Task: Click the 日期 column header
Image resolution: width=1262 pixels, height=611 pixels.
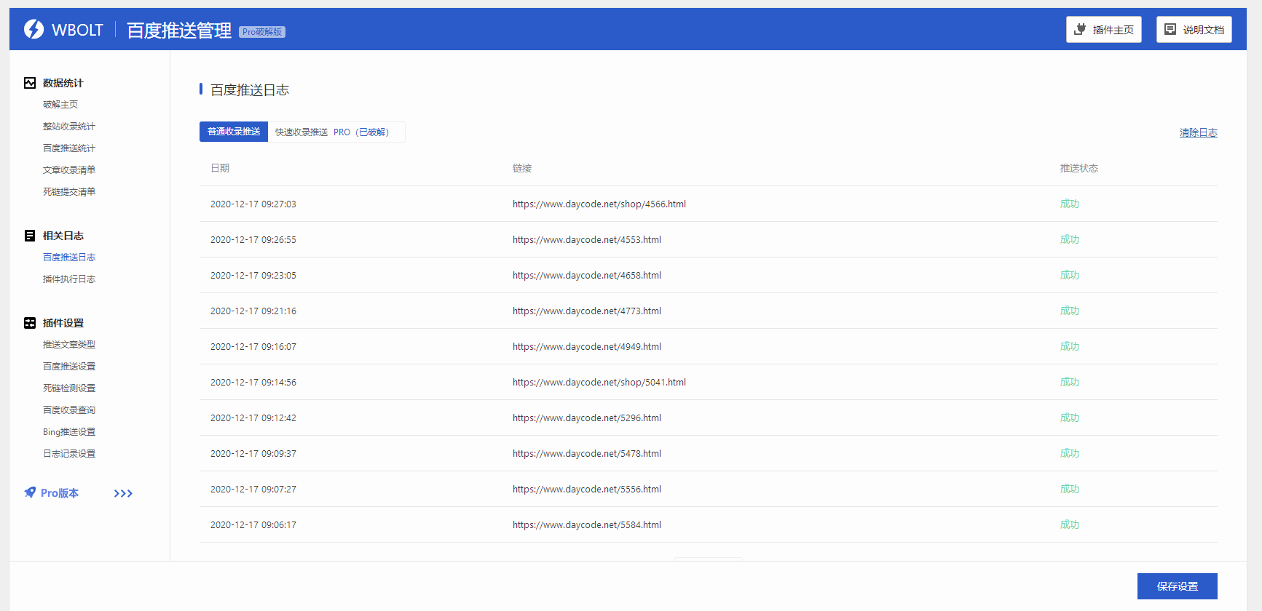Action: [220, 168]
